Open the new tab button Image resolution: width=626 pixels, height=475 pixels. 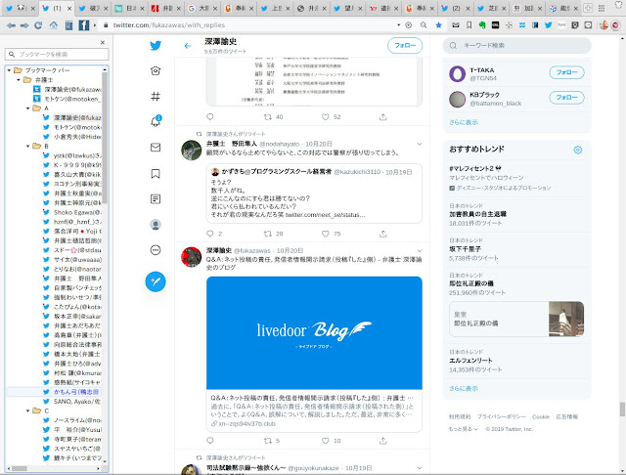click(x=588, y=8)
